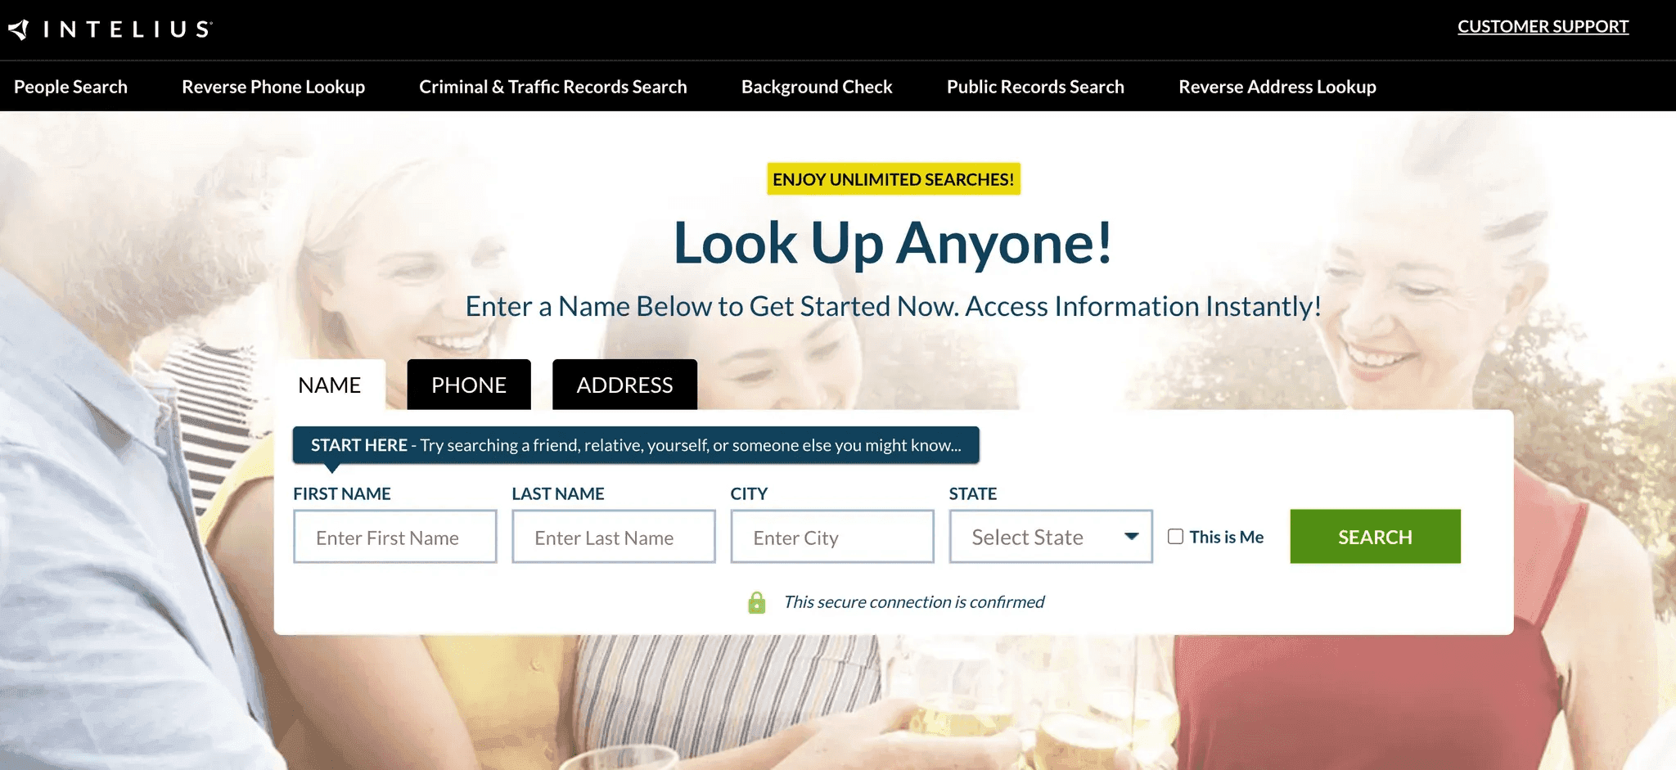
Task: Switch to the PHONE search tab
Action: (x=469, y=385)
